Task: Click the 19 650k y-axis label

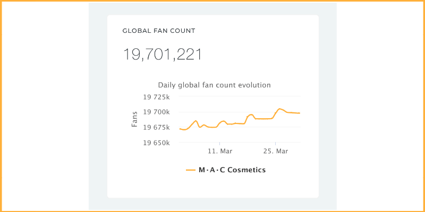Action: (x=156, y=143)
